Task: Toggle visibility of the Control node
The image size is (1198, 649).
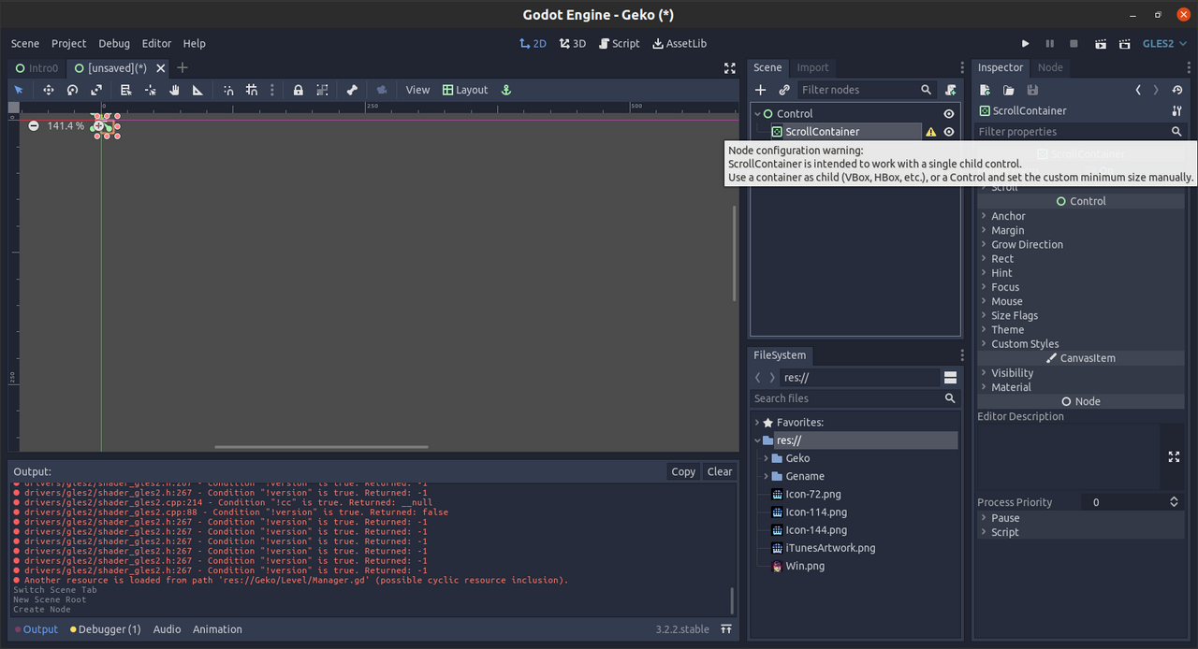Action: tap(949, 113)
